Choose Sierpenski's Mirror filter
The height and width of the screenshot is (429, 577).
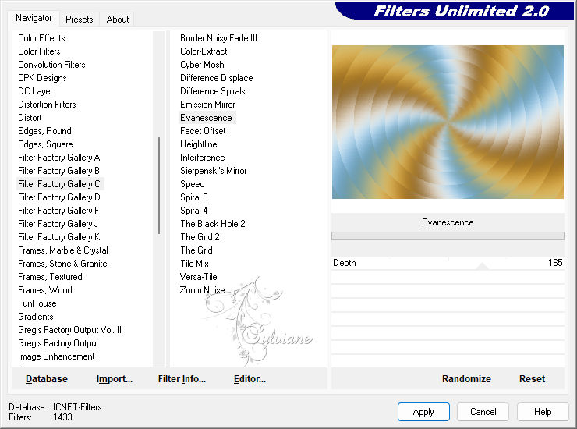[x=214, y=171]
